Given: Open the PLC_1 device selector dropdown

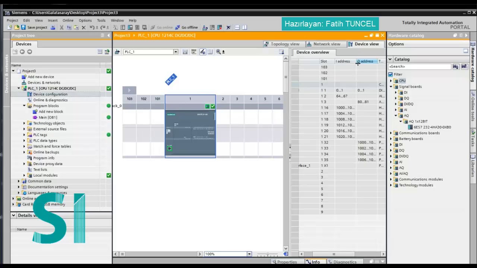Looking at the screenshot, I should click(176, 52).
